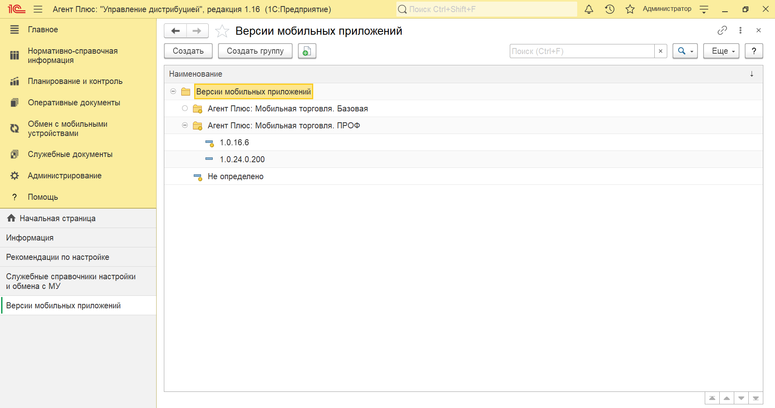The image size is (775, 408).
Task: Select Агент Плюс: Мобильная торговля. Базовая row
Action: 463,109
